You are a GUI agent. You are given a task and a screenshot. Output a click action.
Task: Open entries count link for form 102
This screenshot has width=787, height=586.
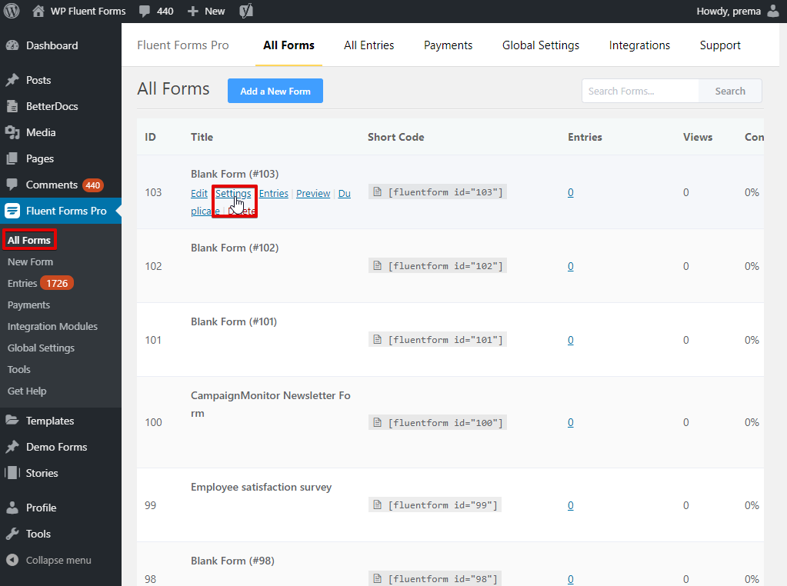click(571, 266)
